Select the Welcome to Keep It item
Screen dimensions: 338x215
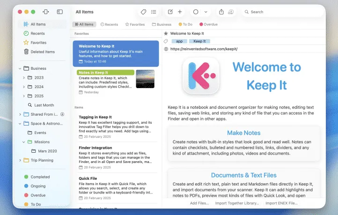116,54
